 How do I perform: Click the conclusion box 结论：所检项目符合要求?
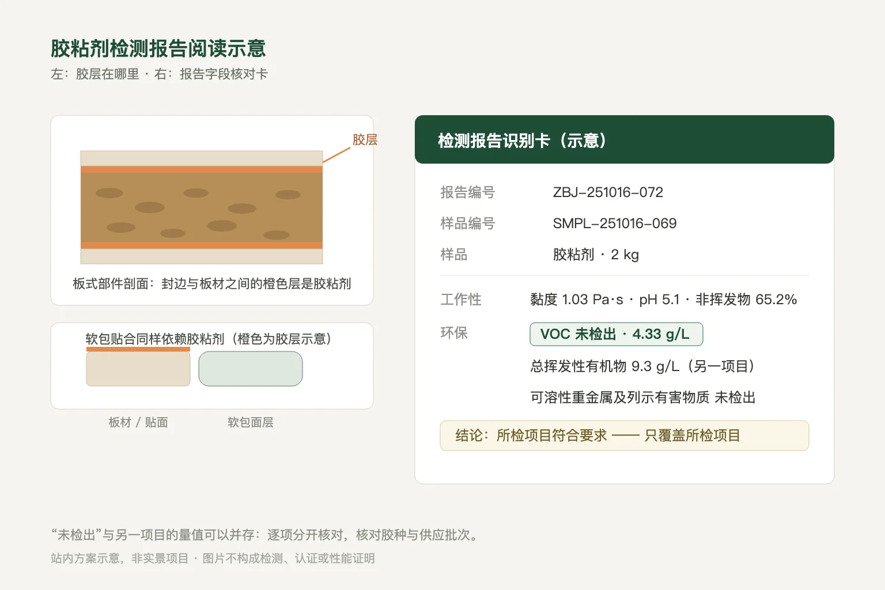(625, 436)
